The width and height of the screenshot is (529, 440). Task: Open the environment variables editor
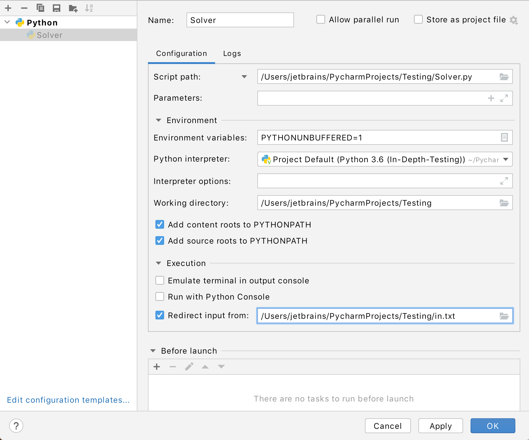pos(505,137)
